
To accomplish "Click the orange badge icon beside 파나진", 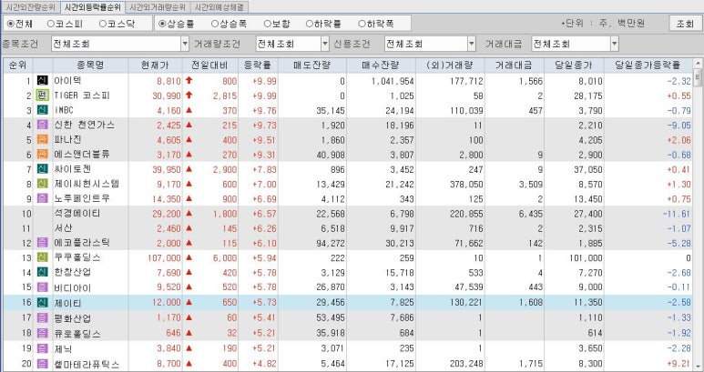I will [43, 140].
